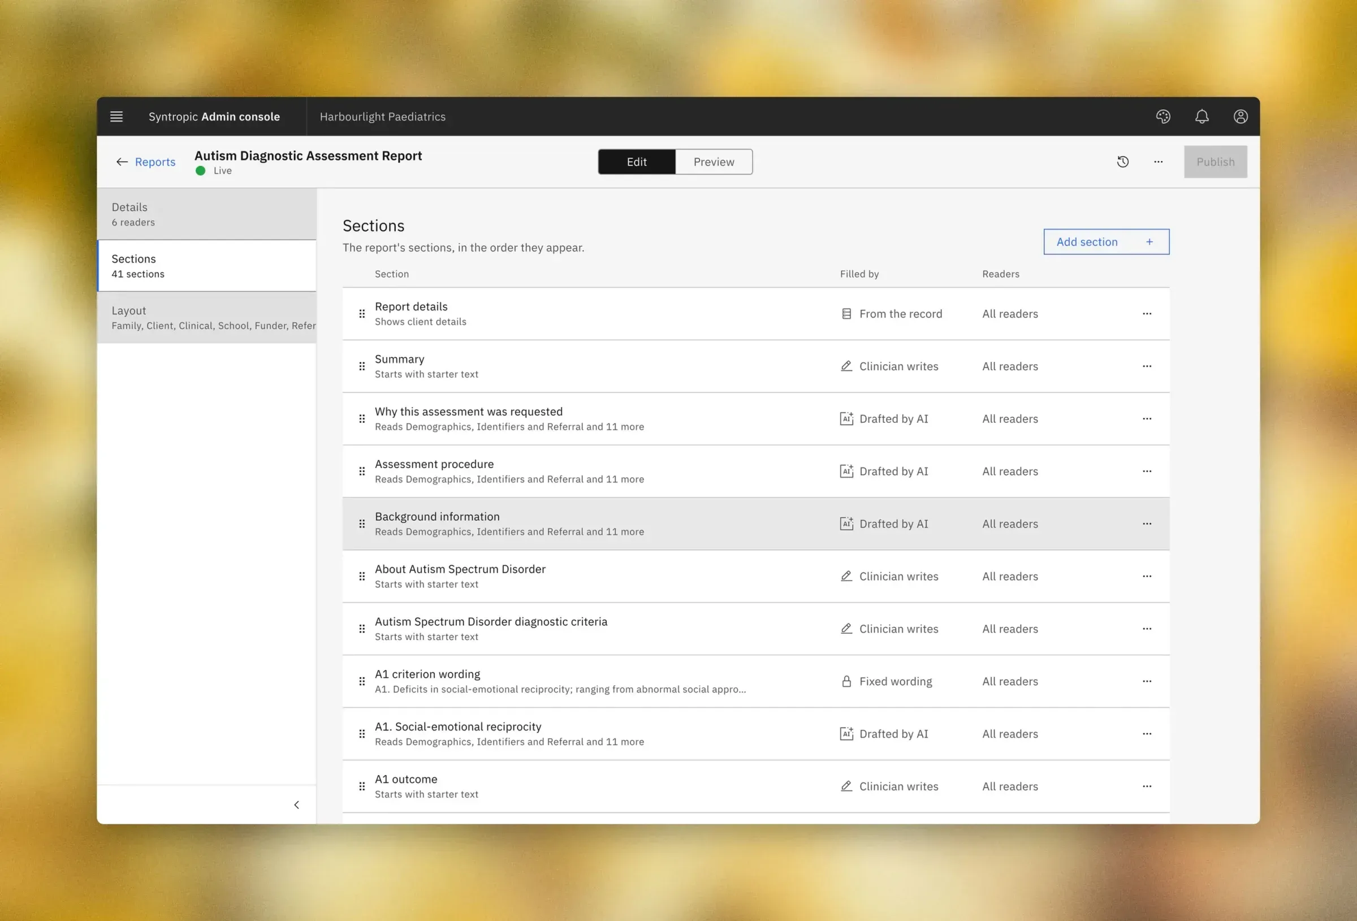
Task: Switch to Edit mode
Action: click(x=637, y=162)
